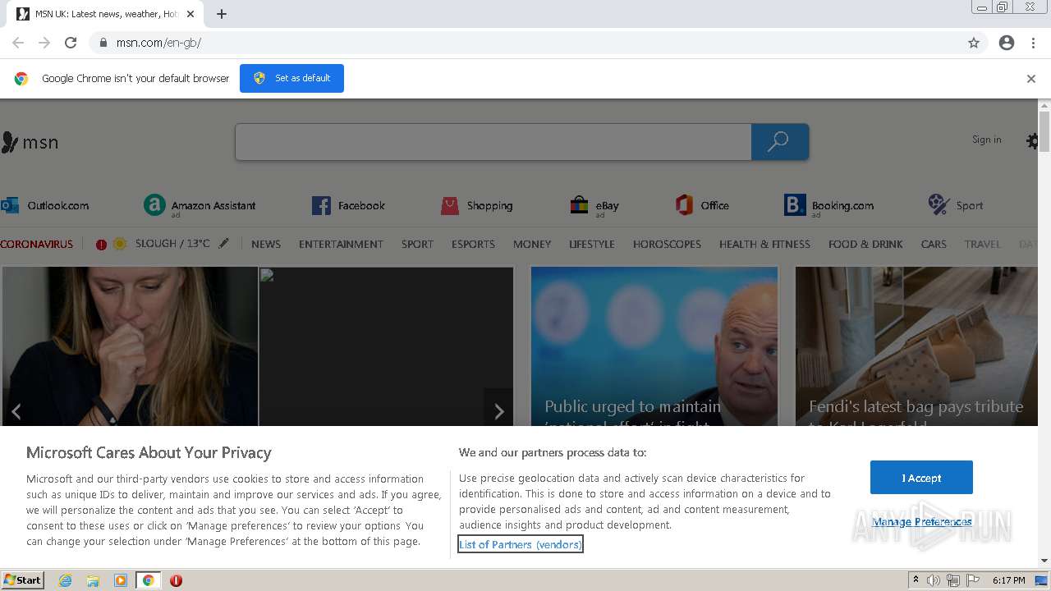Click the page vertical scrollbar thumb
The height and width of the screenshot is (591, 1051).
click(x=1044, y=131)
